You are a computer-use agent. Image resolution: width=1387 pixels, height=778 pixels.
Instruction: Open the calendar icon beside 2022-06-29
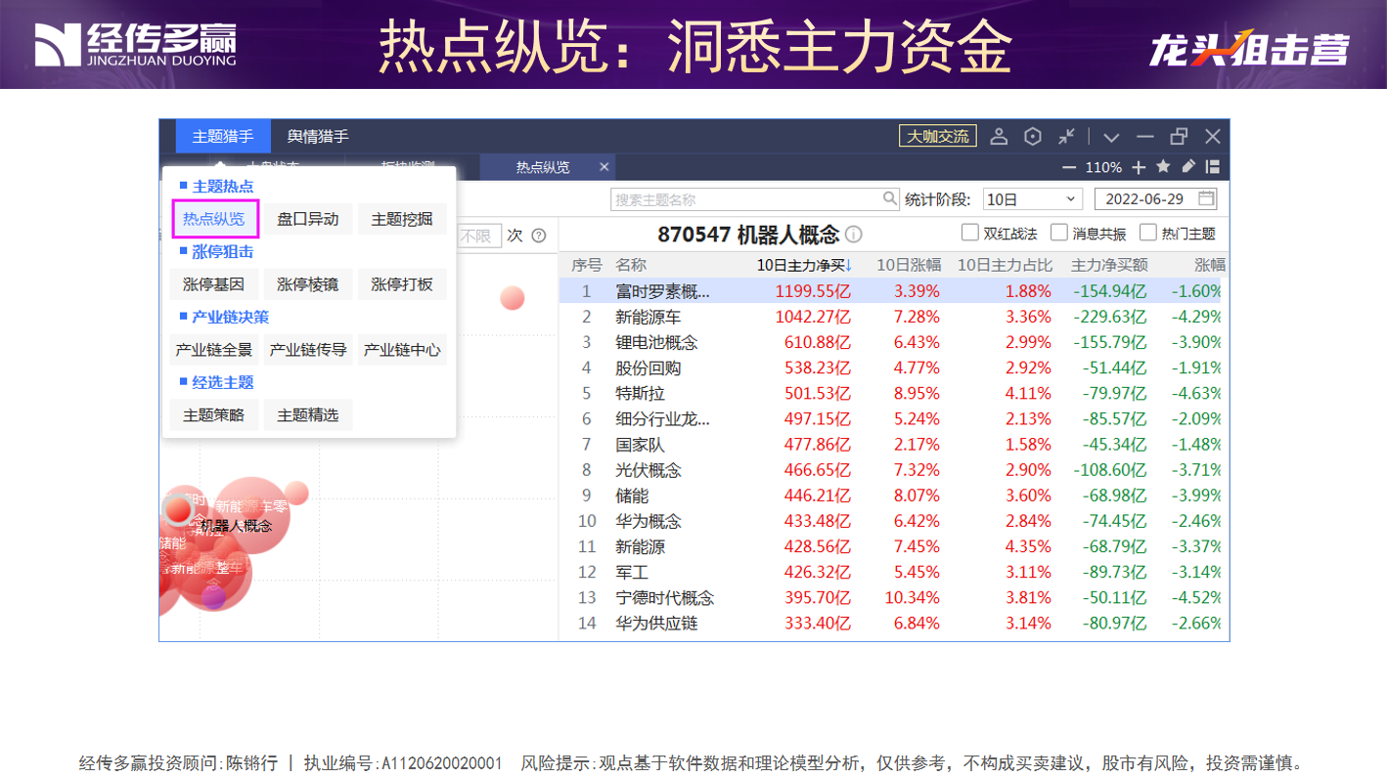tap(1207, 198)
